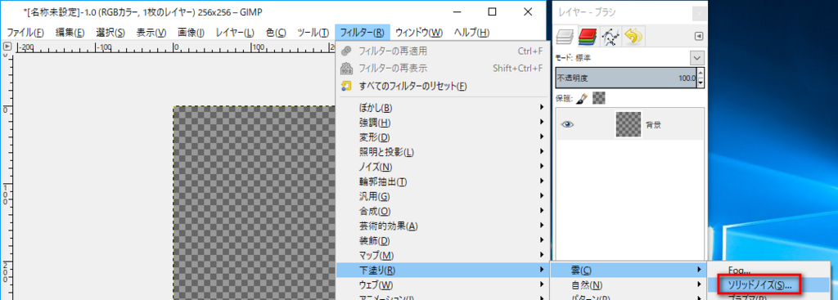
Task: Open the Channels tab icon
Action: click(588, 36)
